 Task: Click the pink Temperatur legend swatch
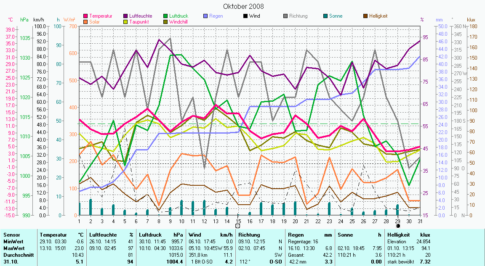(86, 16)
